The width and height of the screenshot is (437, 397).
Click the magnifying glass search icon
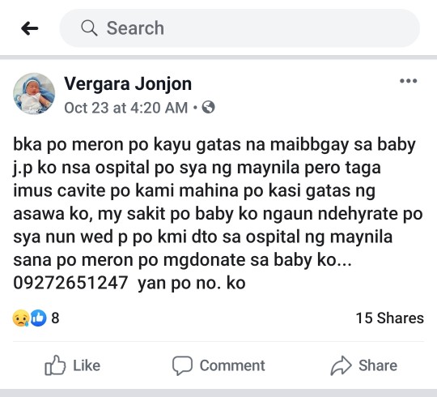(x=89, y=28)
